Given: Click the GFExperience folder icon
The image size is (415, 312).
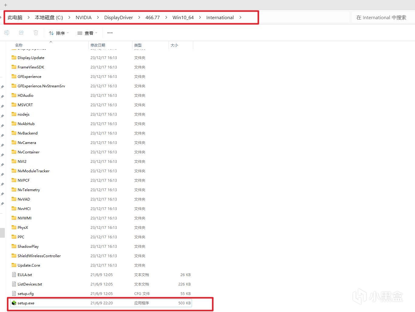Looking at the screenshot, I should tap(14, 76).
